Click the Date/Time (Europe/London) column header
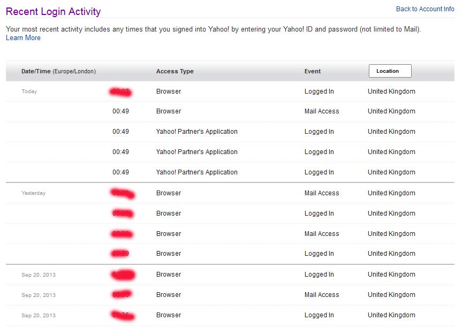 point(58,71)
